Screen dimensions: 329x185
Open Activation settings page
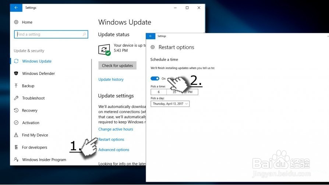click(x=31, y=123)
